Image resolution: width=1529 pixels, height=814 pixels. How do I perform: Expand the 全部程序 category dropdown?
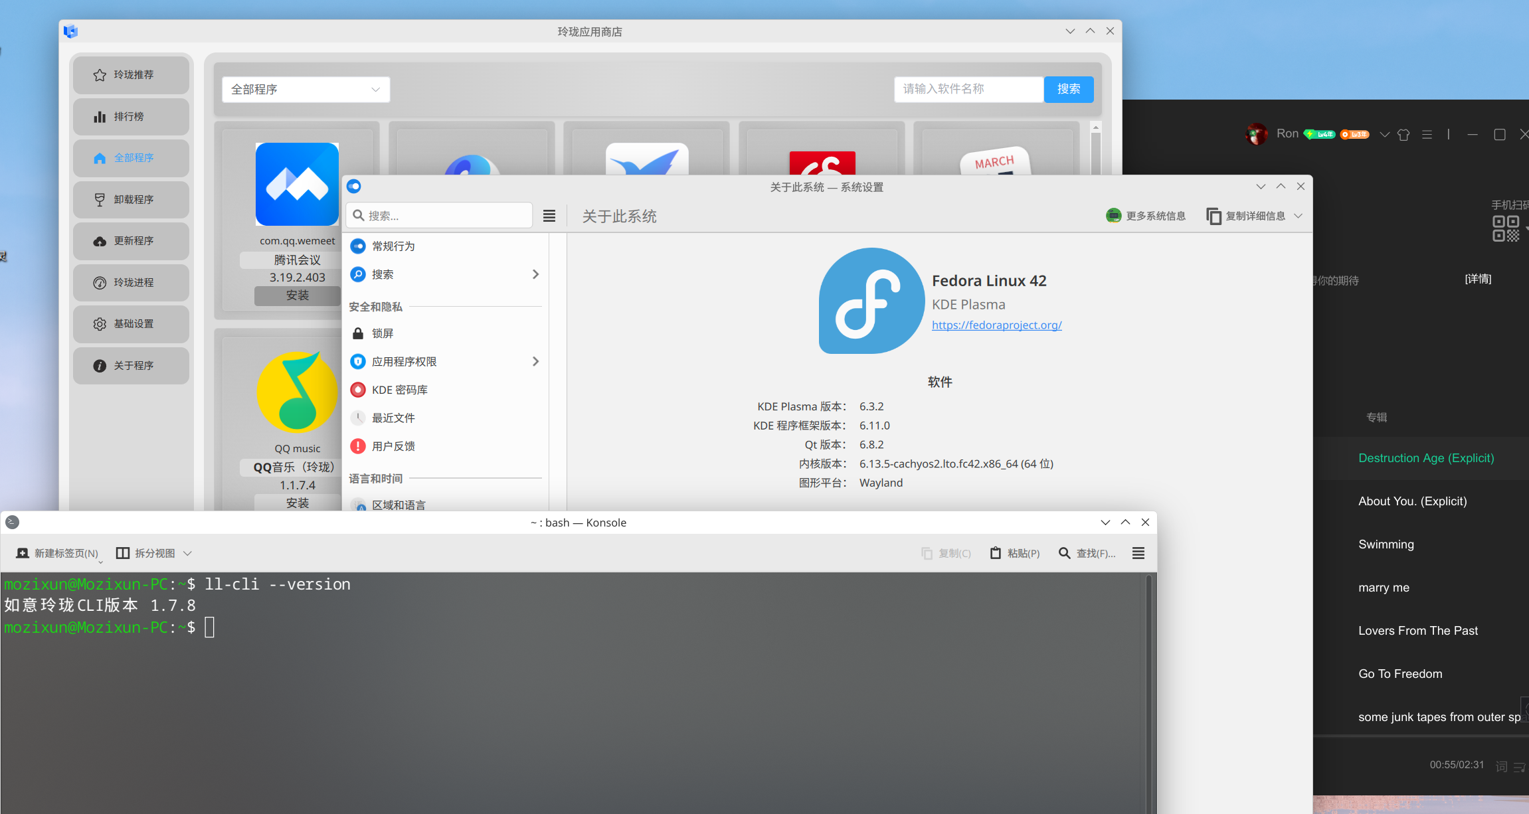[306, 90]
